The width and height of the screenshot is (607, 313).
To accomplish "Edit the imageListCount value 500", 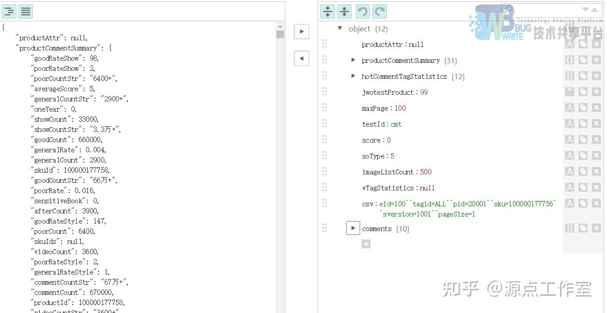I will [426, 172].
